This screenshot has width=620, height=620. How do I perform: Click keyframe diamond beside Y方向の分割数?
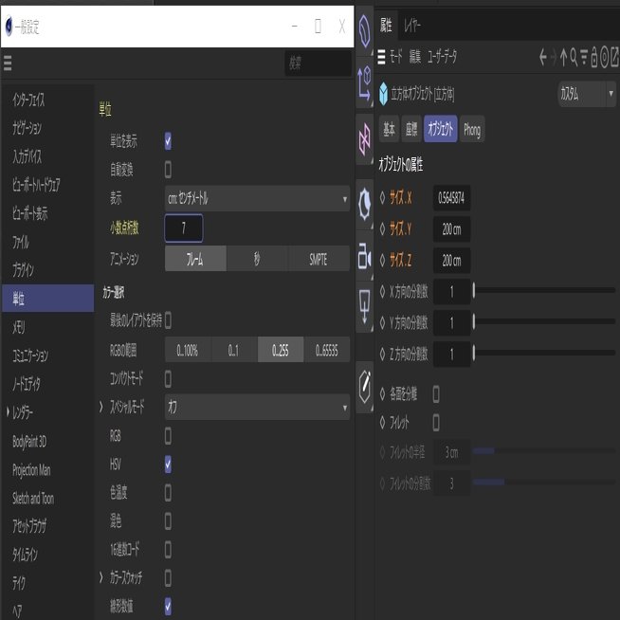point(382,323)
